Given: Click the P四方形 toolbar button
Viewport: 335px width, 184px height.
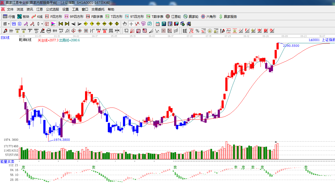Looking at the screenshot, I should click(x=54, y=16).
